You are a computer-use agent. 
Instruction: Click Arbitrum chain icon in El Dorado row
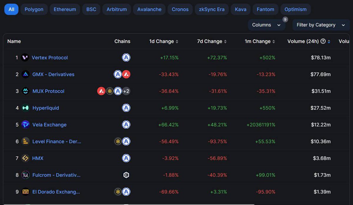pyautogui.click(x=126, y=192)
